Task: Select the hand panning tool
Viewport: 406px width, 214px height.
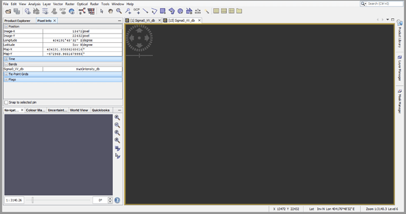Action: tap(111, 11)
